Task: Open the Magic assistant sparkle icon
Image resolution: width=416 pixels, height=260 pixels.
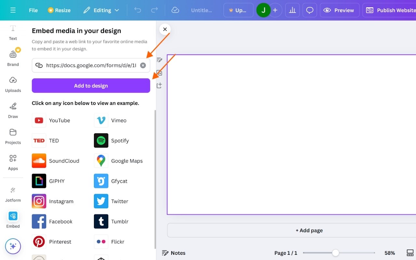Action: [x=13, y=246]
